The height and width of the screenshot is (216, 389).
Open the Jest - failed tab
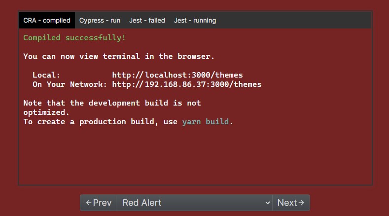[x=147, y=20]
